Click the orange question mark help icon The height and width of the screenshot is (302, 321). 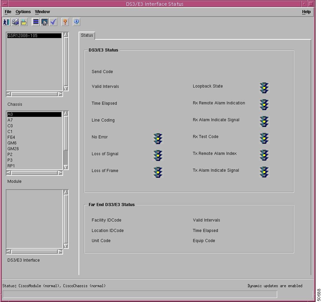[65, 22]
